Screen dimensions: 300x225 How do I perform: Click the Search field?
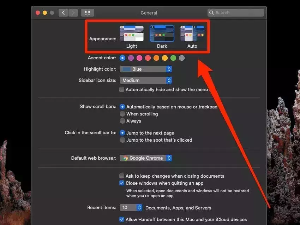[236, 13]
